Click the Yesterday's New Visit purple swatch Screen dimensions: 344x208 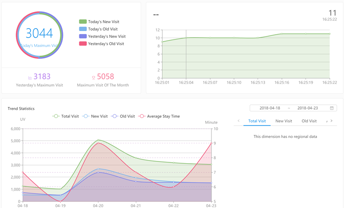click(82, 36)
